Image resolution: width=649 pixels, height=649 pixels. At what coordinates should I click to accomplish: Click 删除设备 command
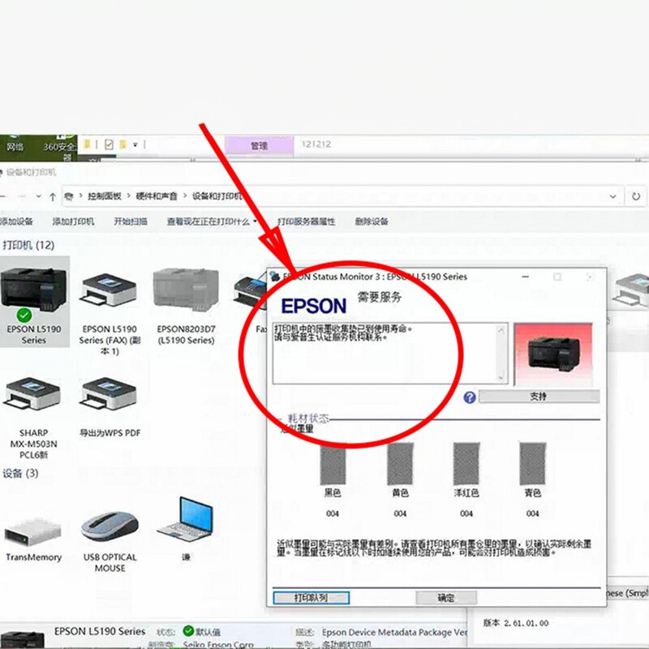372,221
